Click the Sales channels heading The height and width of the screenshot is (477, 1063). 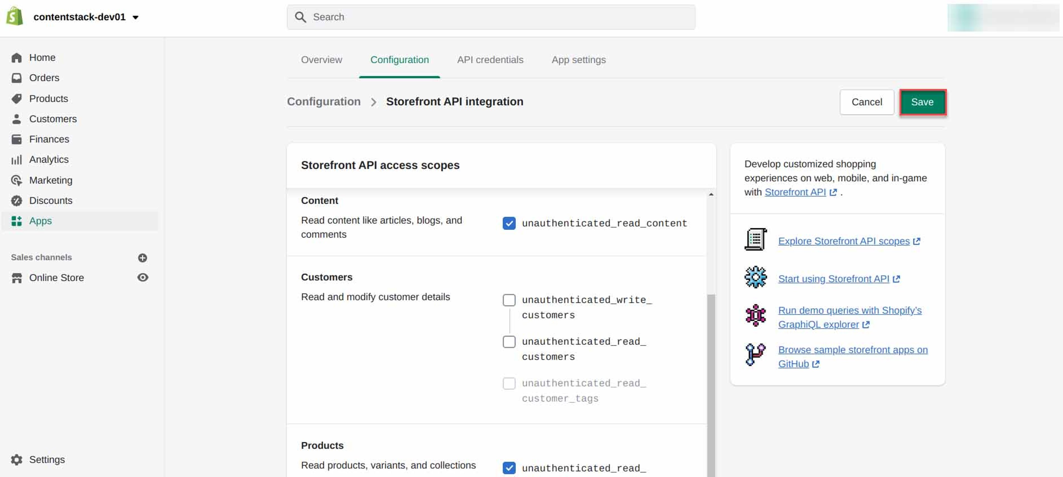tap(41, 257)
